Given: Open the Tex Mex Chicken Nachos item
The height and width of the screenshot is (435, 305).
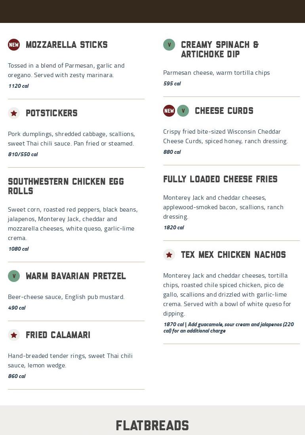Looking at the screenshot, I should coord(233,255).
